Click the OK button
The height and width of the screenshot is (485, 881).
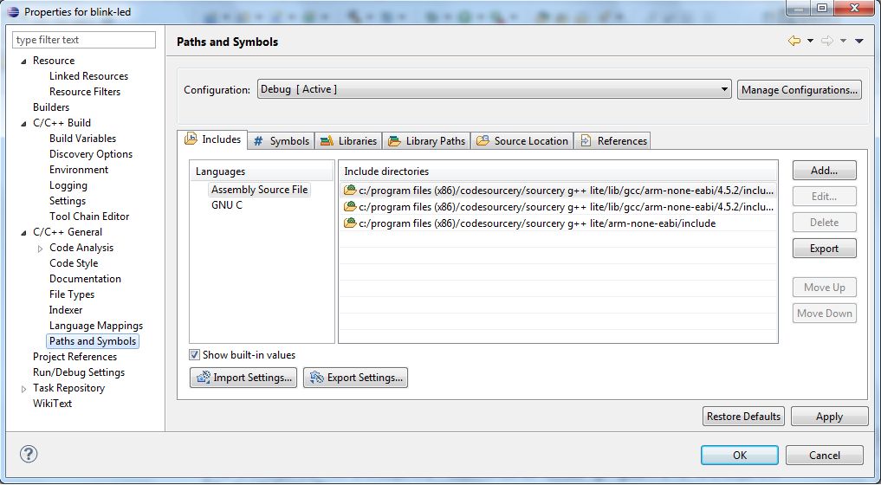(x=740, y=456)
